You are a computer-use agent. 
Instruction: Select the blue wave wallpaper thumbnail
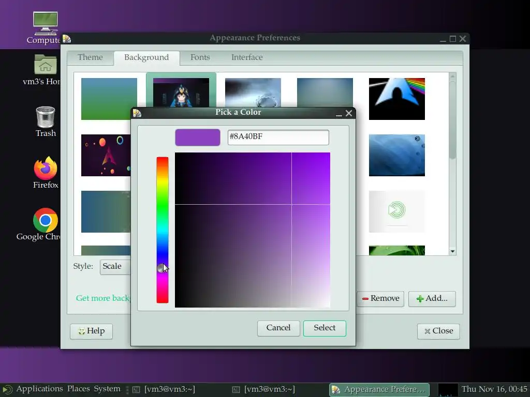click(x=397, y=155)
